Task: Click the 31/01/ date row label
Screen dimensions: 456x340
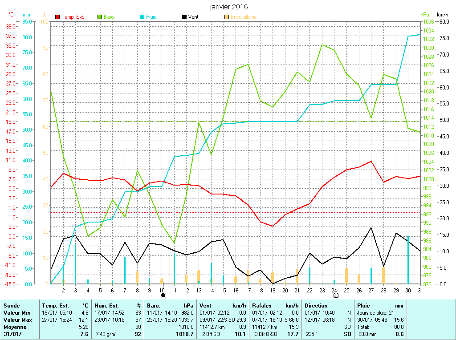Action: pyautogui.click(x=12, y=334)
